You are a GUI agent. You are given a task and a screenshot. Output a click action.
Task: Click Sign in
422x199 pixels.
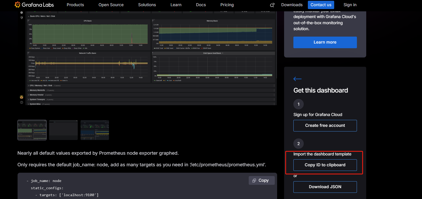point(350,5)
